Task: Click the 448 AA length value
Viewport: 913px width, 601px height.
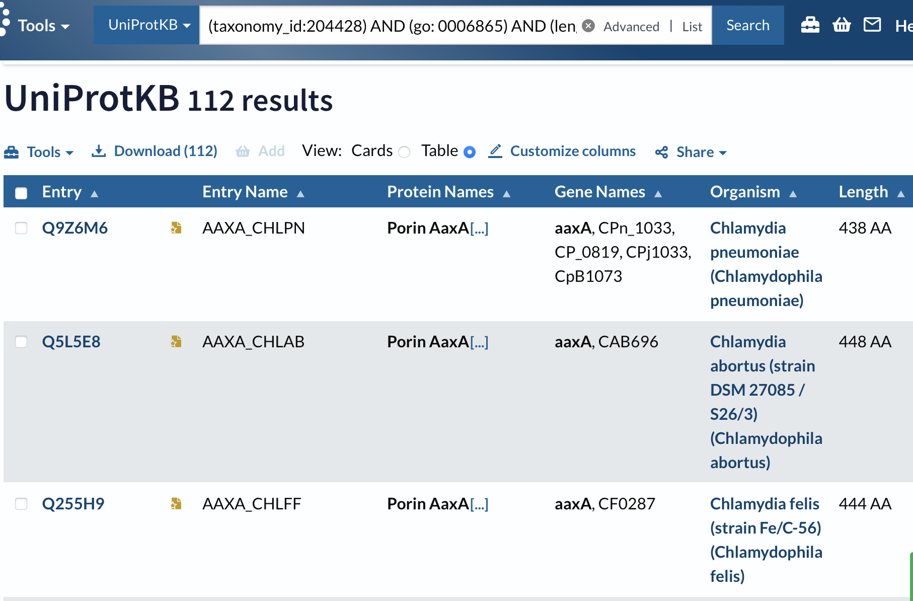Action: [x=865, y=342]
